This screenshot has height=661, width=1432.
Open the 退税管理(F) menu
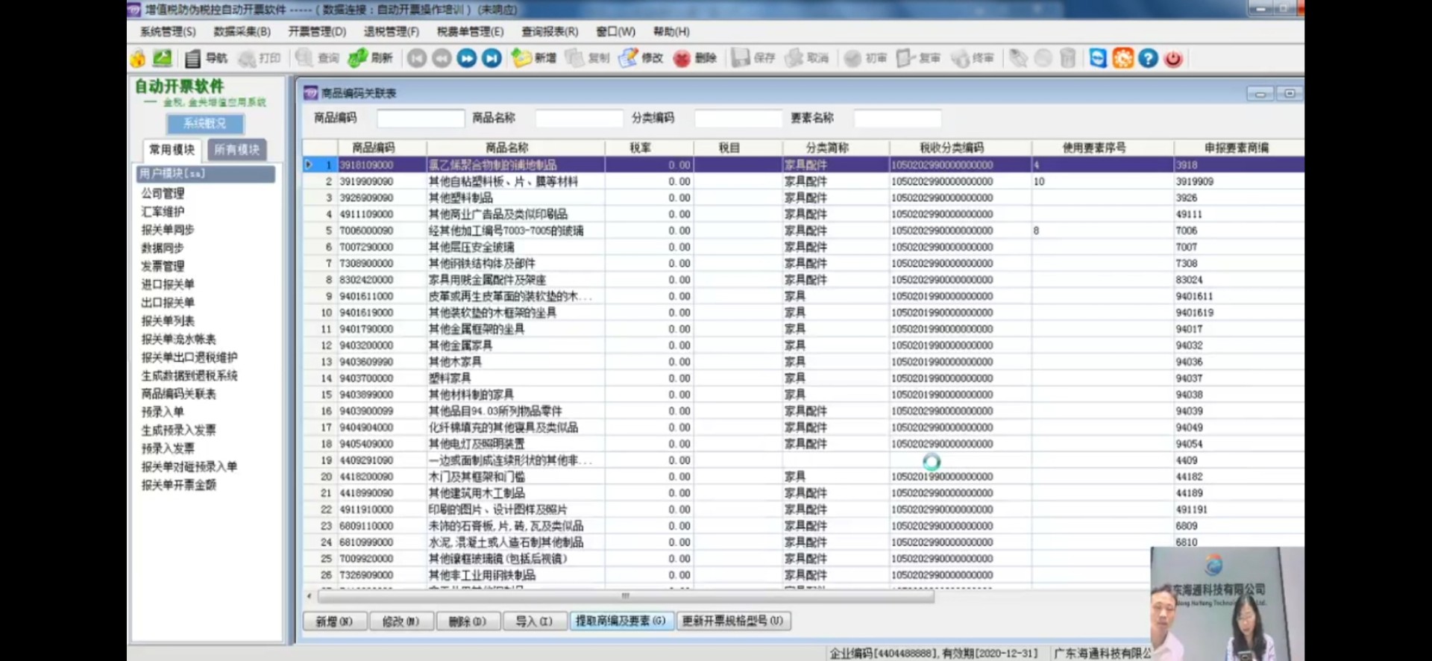[x=392, y=31]
